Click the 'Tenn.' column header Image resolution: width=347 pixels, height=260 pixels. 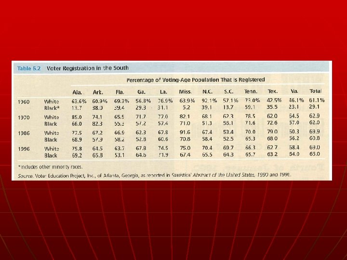pyautogui.click(x=251, y=91)
